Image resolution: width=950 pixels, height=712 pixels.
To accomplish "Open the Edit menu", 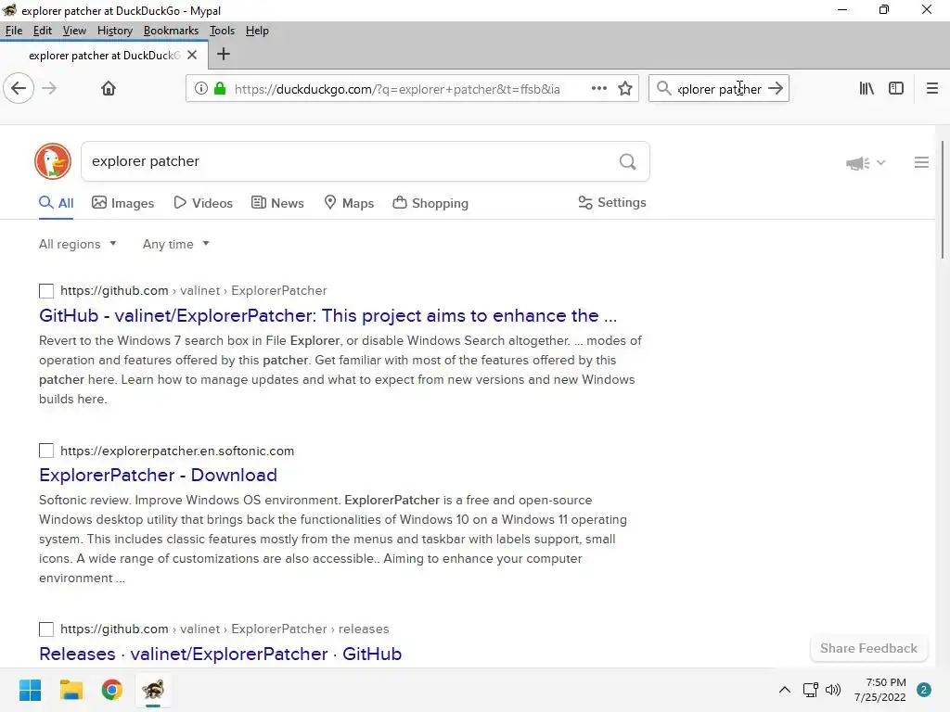I will coord(43,31).
